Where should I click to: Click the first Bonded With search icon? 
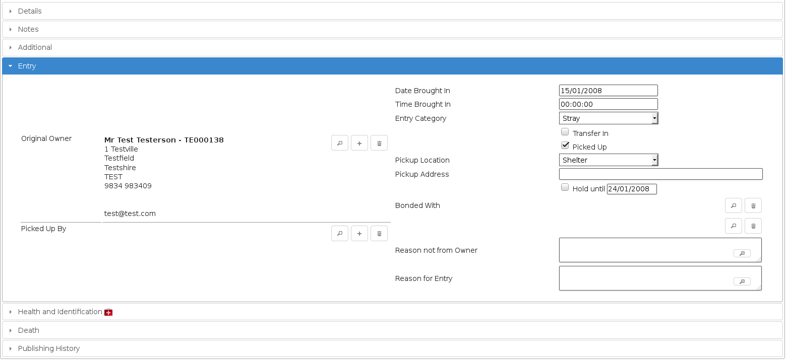coord(734,205)
